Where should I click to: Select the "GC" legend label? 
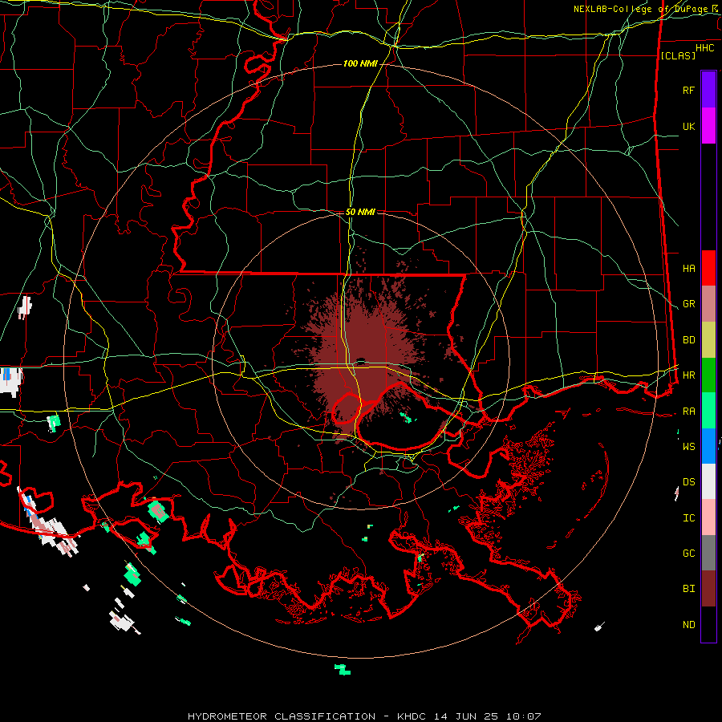(x=688, y=553)
